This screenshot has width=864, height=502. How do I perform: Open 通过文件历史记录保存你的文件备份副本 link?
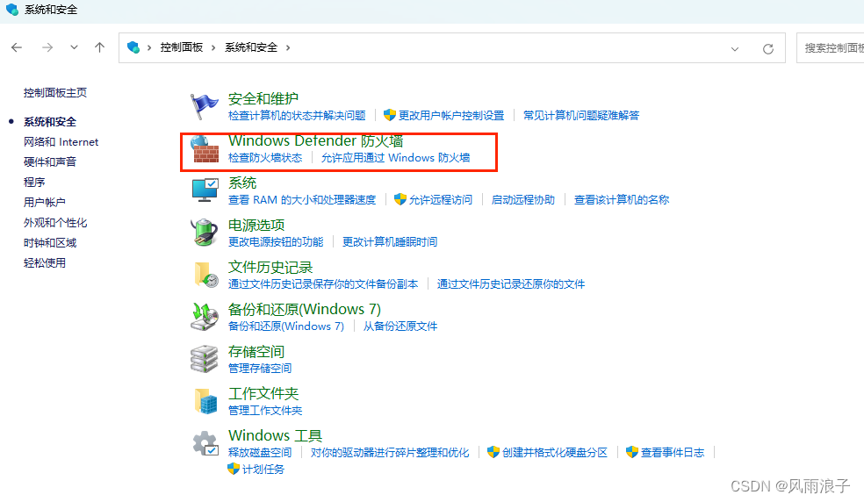click(323, 283)
